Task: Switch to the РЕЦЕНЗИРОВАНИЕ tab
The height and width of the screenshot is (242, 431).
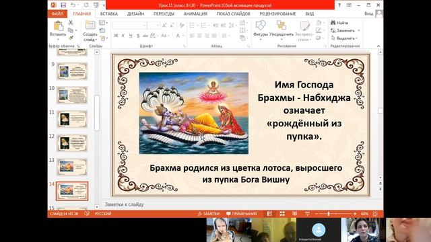Action: coord(277,13)
